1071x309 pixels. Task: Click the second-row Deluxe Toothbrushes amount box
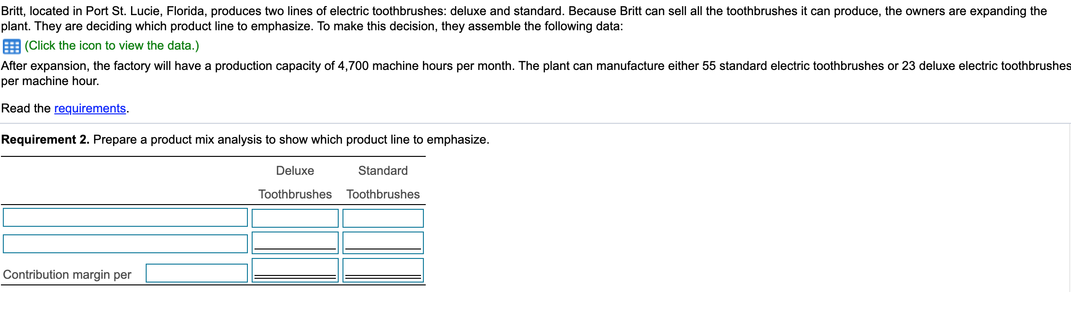coord(295,242)
